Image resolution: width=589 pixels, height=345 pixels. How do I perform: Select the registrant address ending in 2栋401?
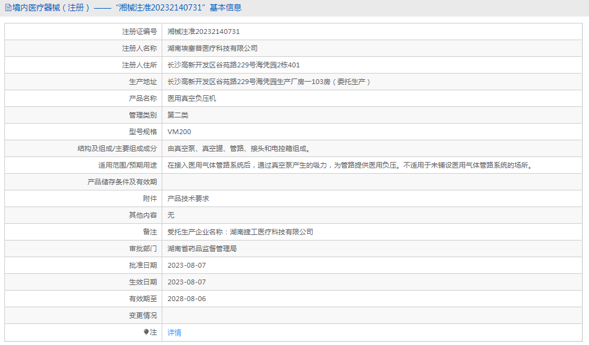(233, 66)
